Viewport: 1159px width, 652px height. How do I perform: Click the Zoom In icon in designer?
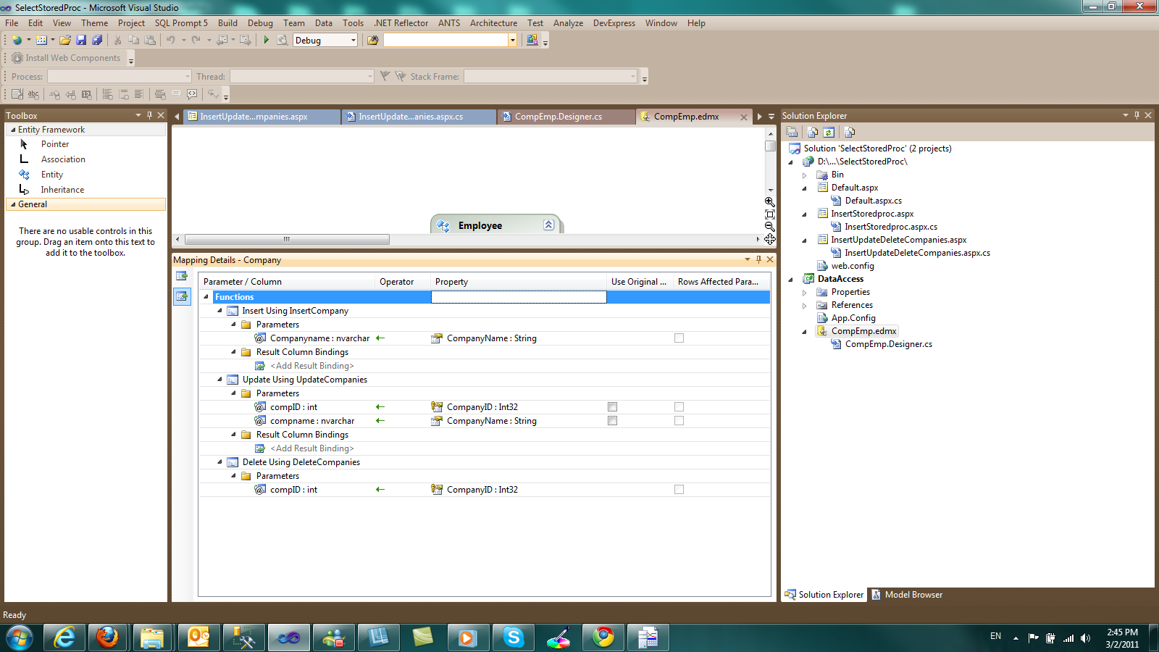(x=770, y=202)
